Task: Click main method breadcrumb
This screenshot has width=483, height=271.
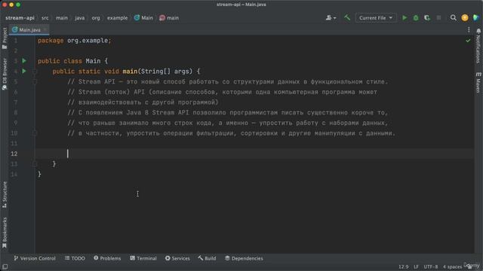Action: pos(169,18)
